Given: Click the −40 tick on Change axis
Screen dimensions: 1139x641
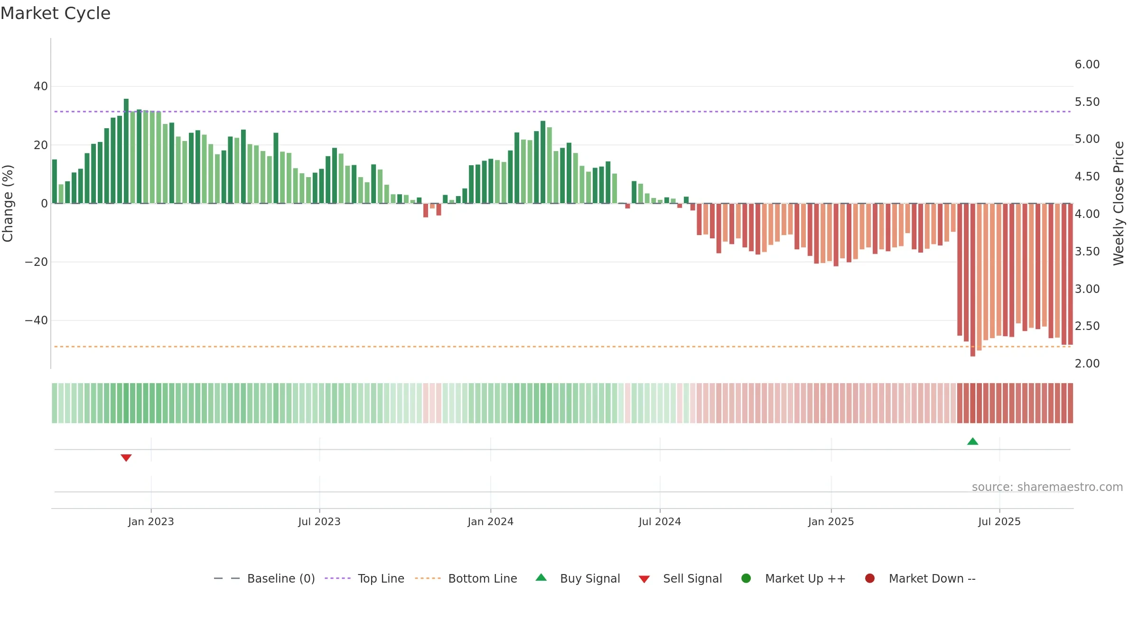Looking at the screenshot, I should (37, 320).
